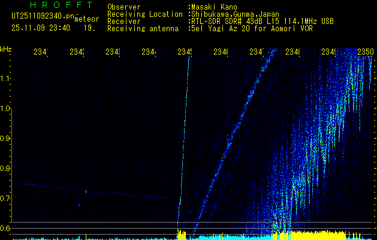
Task: Click the 2350 time marker
Action: click(366, 53)
